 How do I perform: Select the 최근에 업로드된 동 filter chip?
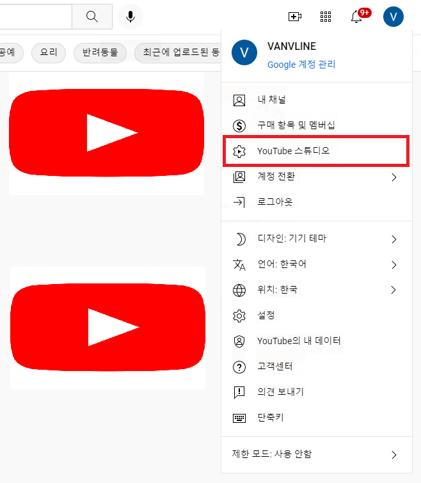coord(179,52)
